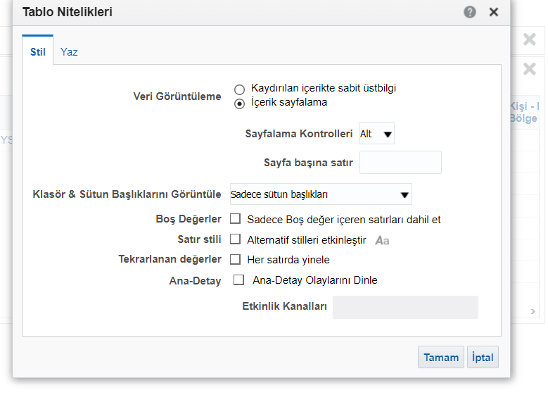Screen dimensions: 548x395
Task: Open the help icon in dialog header
Action: (470, 12)
